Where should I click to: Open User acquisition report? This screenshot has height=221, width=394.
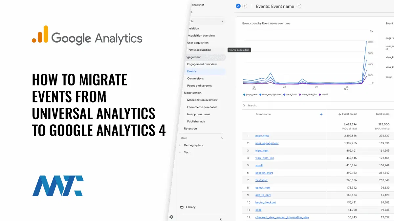(x=198, y=43)
